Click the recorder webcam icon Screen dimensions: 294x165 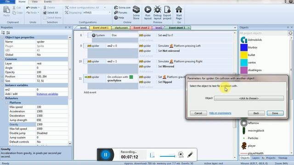click(x=181, y=154)
